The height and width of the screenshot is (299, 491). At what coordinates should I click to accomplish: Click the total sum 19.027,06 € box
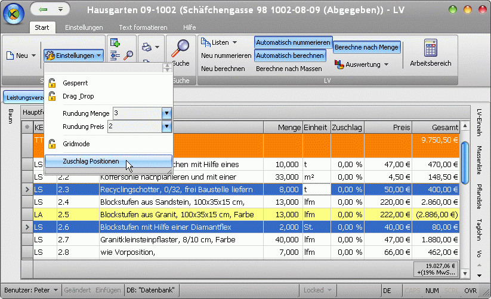pyautogui.click(x=436, y=269)
